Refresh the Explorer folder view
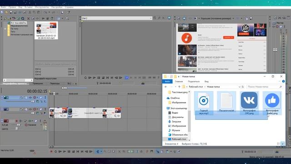Screen dimensions: 291x164 [242, 87]
